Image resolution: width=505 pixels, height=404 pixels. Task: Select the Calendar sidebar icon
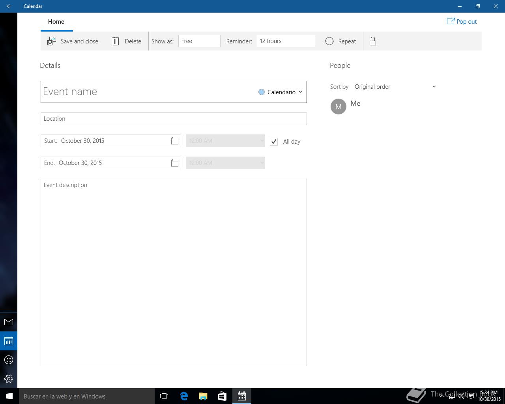pos(9,341)
